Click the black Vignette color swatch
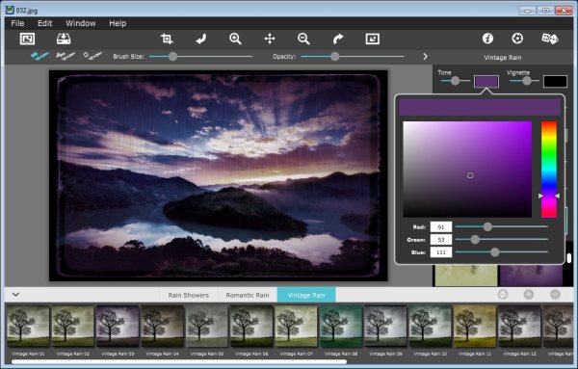The width and height of the screenshot is (578, 369). [x=555, y=82]
